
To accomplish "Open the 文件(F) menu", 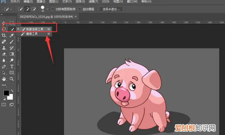I will pyautogui.click(x=15, y=1).
